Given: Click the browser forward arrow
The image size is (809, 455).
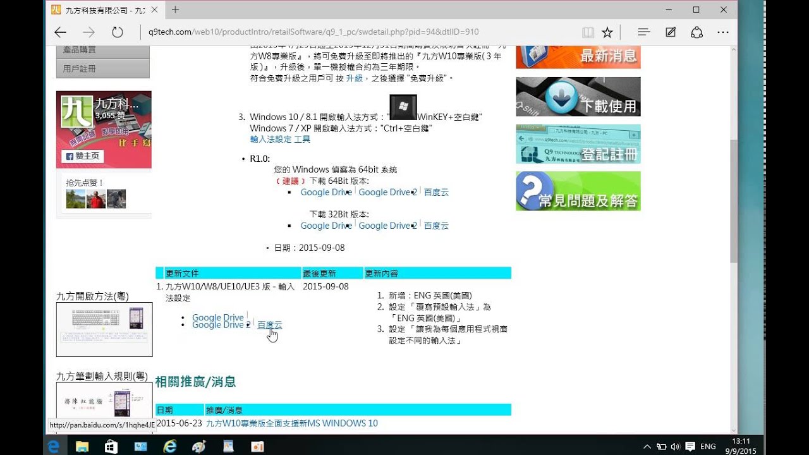Looking at the screenshot, I should (88, 32).
